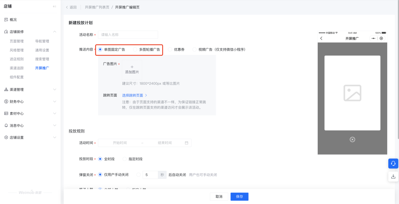Go to 开屏推广列表页 breadcrumb
This screenshot has width=399, height=204.
pos(97,7)
